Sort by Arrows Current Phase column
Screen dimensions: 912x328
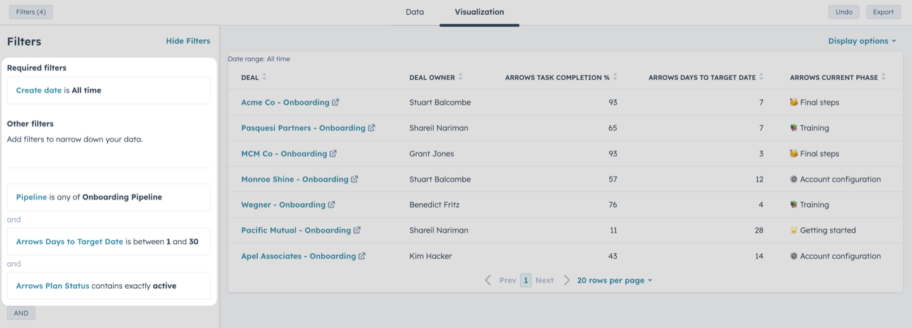pyautogui.click(x=883, y=77)
